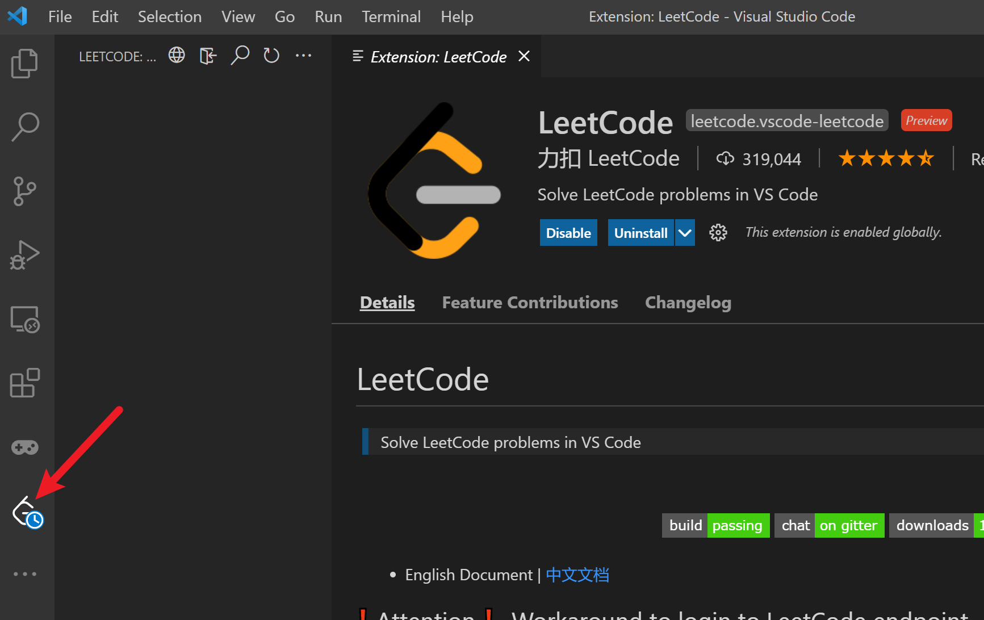Click the English Document text
This screenshot has width=984, height=620.
pyautogui.click(x=469, y=575)
